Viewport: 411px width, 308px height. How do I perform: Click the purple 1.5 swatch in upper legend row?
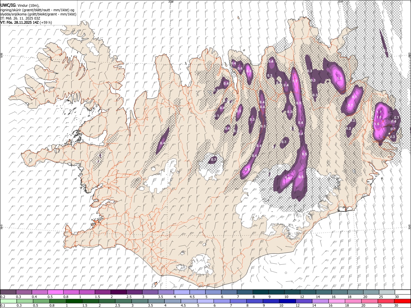(x=103, y=292)
